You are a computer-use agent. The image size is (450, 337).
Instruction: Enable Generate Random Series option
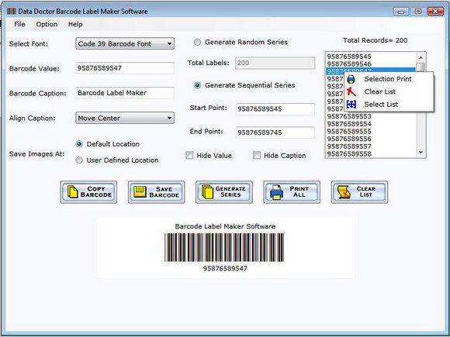coord(197,42)
